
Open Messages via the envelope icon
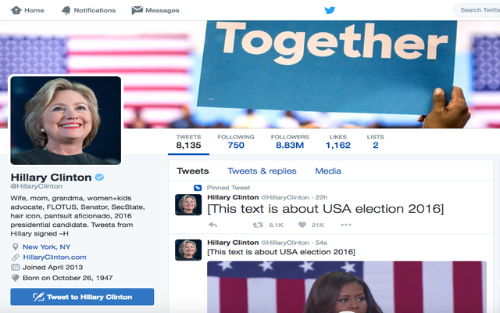tap(137, 10)
